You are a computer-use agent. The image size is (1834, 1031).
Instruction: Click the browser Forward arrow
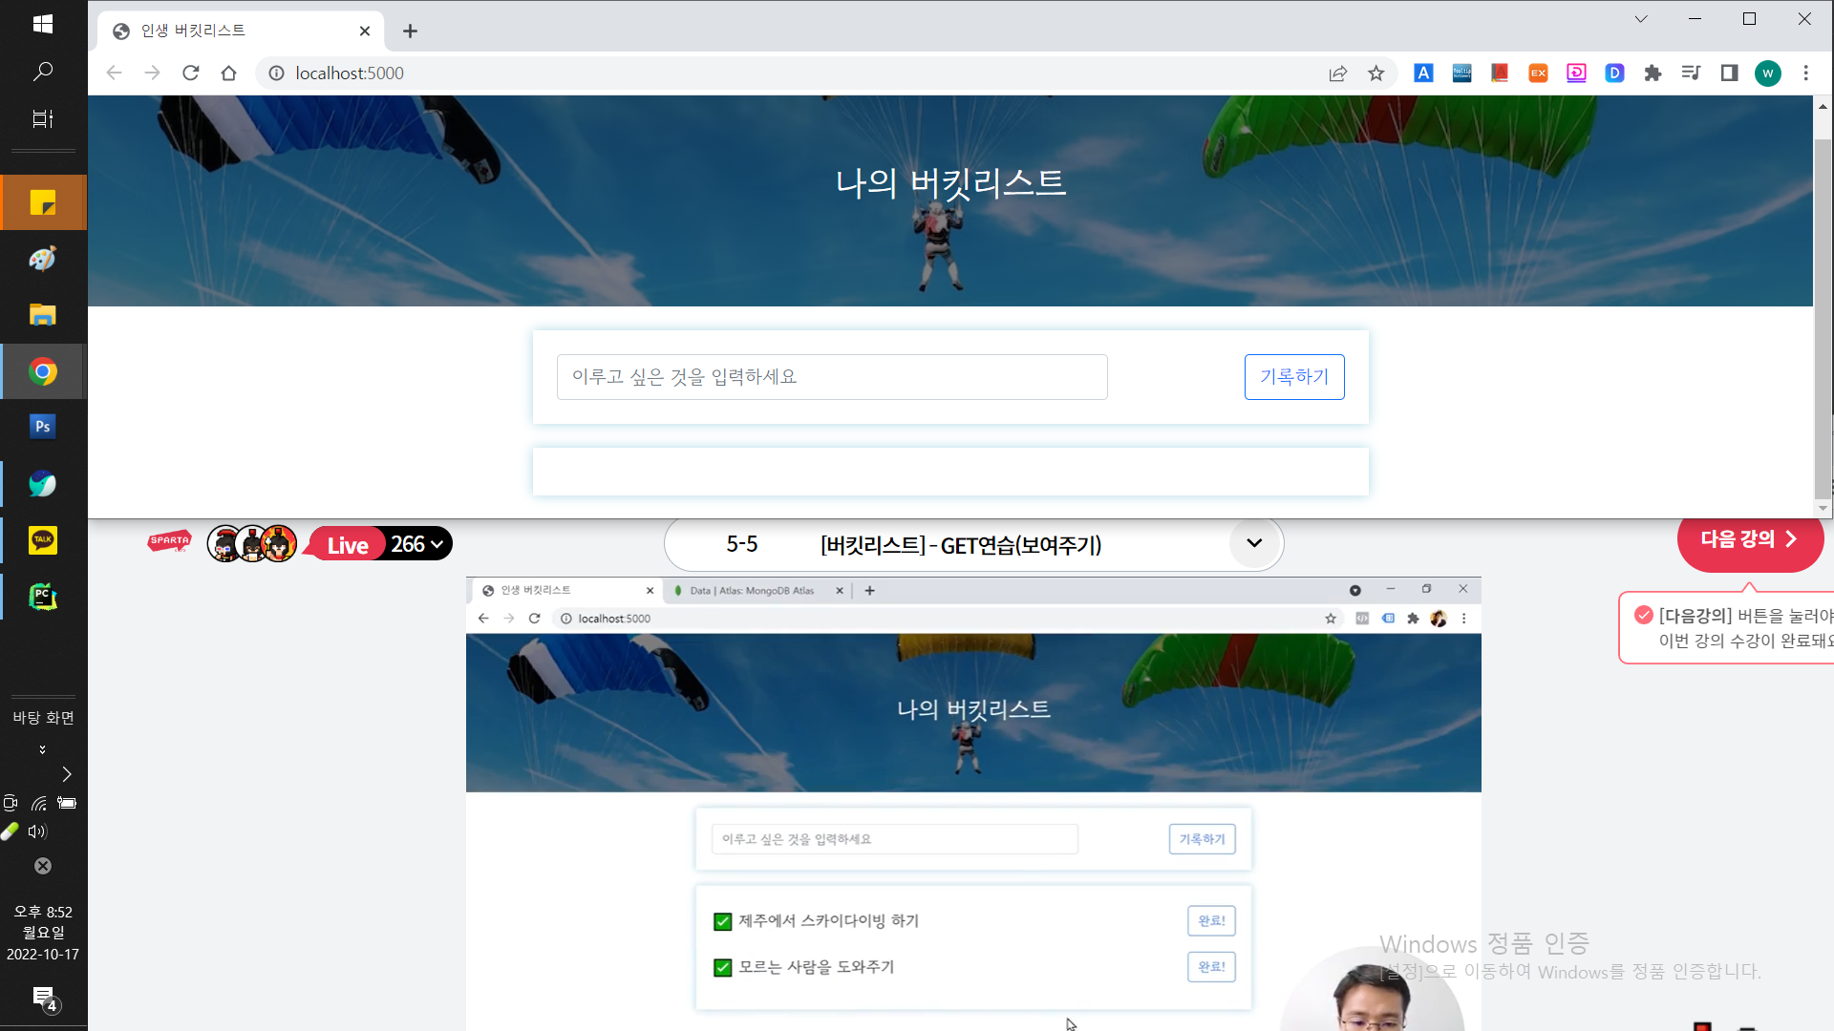[x=153, y=74]
